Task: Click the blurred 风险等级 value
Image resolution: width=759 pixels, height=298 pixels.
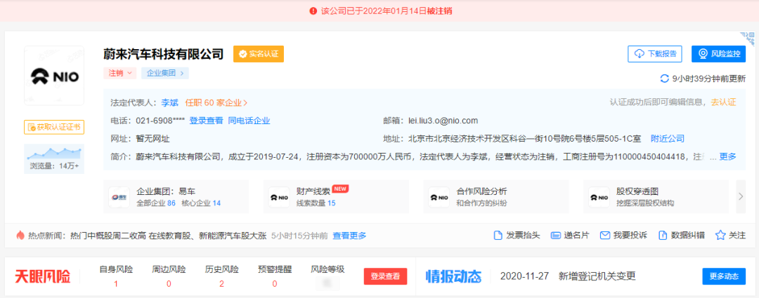Action: (327, 283)
